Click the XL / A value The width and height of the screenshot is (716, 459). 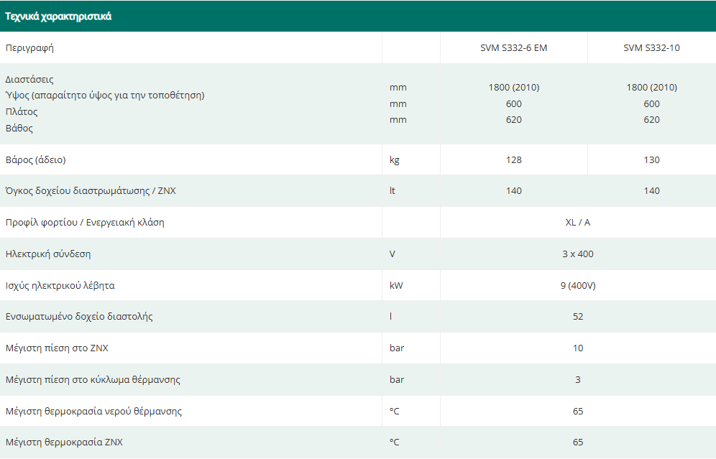coord(578,222)
